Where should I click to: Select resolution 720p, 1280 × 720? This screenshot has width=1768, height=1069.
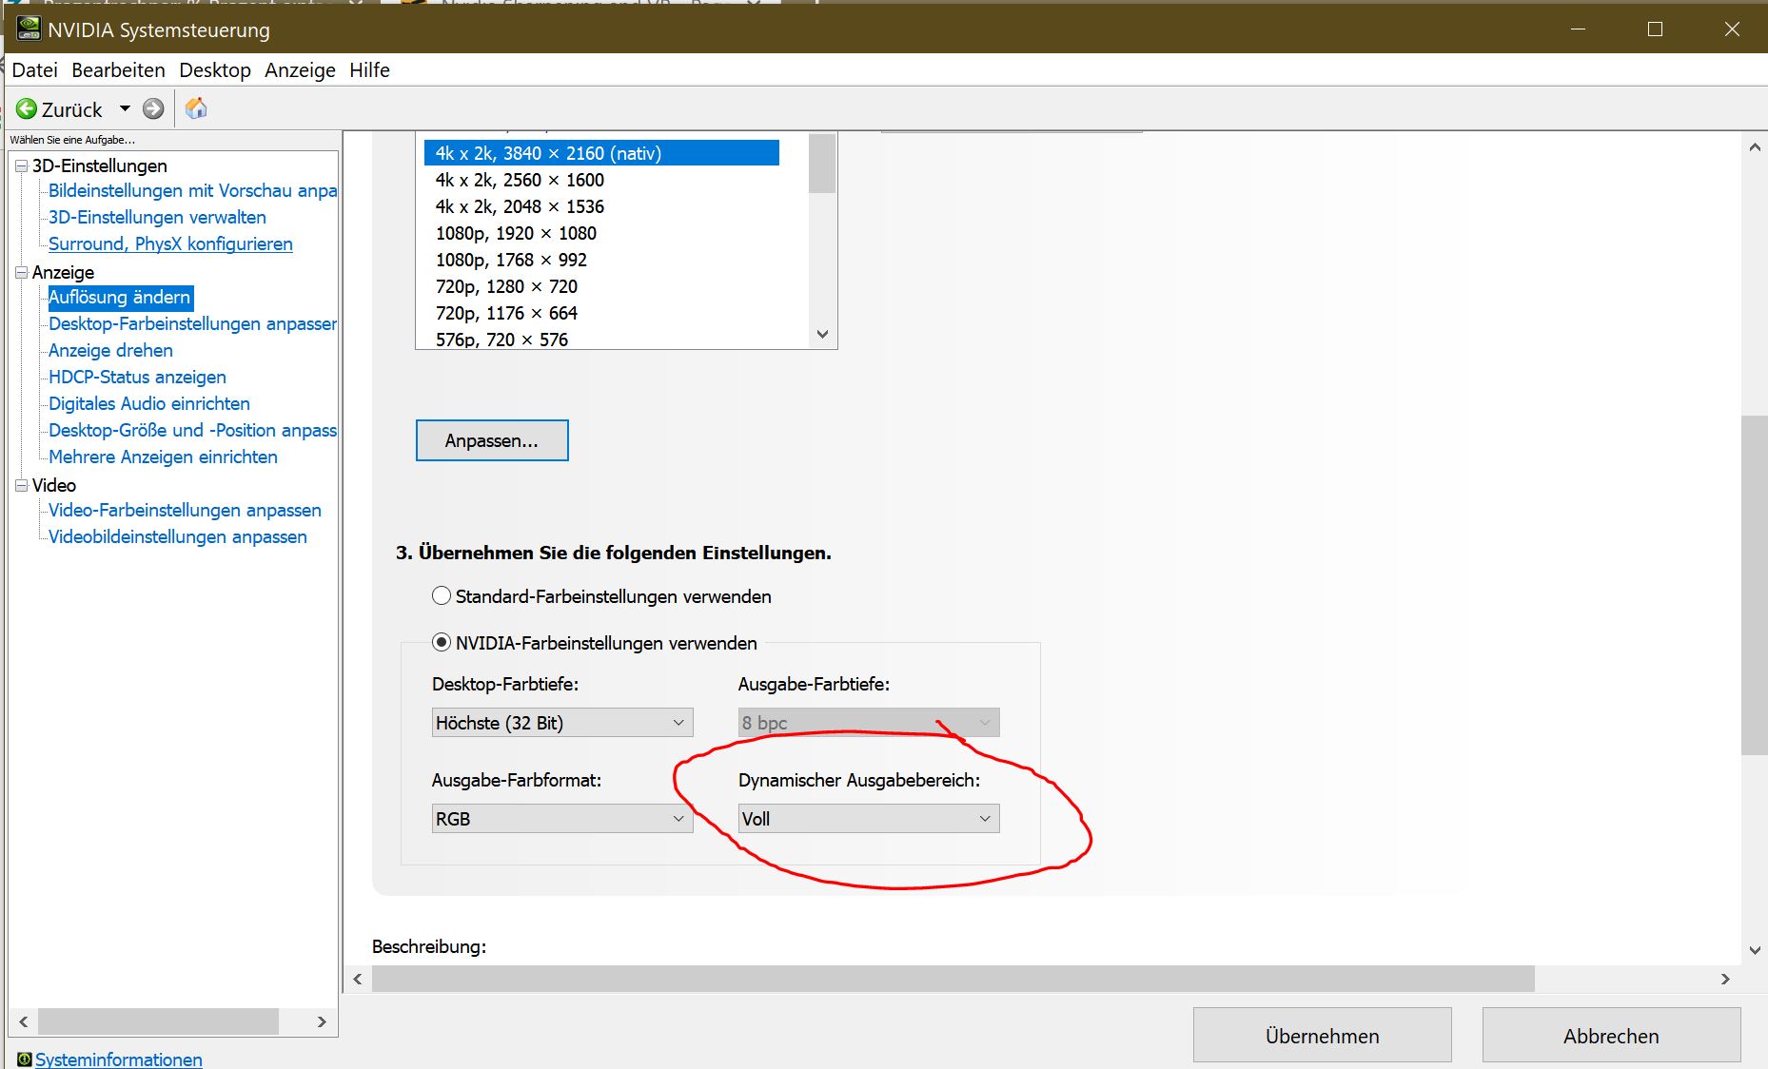click(x=506, y=286)
